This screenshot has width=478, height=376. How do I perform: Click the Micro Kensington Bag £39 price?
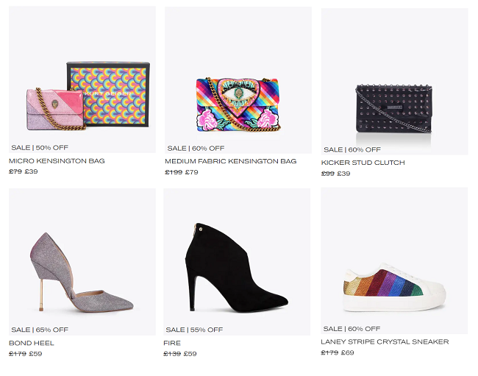coord(32,171)
